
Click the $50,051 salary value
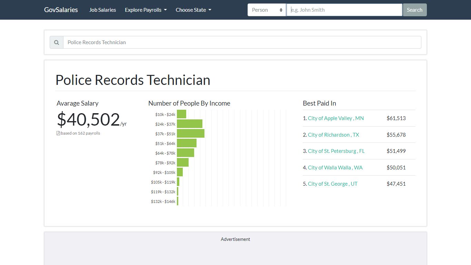point(396,167)
